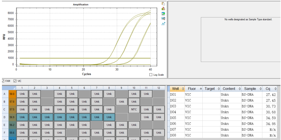Select the D08 row in results table
The height and width of the screenshot is (140, 281).
tap(222, 135)
